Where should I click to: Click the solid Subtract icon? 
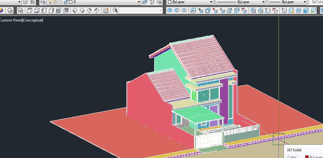[177, 10]
